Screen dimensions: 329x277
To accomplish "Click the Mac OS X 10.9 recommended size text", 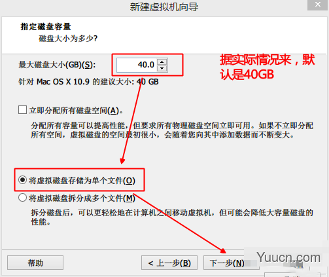I will pyautogui.click(x=88, y=82).
